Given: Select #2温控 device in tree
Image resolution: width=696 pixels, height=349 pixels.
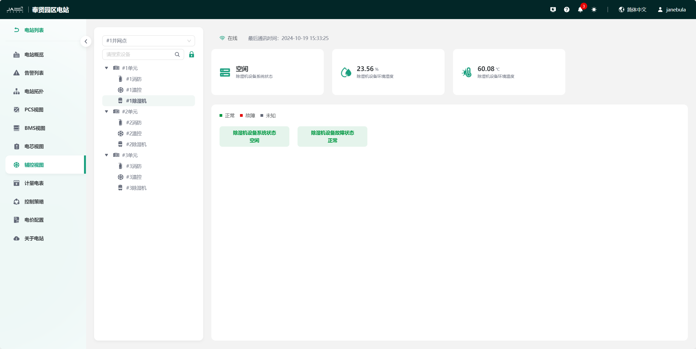Looking at the screenshot, I should [134, 133].
